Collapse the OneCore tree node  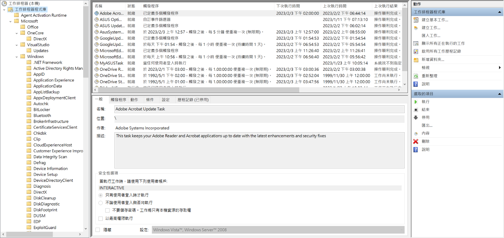pyautogui.click(x=17, y=33)
